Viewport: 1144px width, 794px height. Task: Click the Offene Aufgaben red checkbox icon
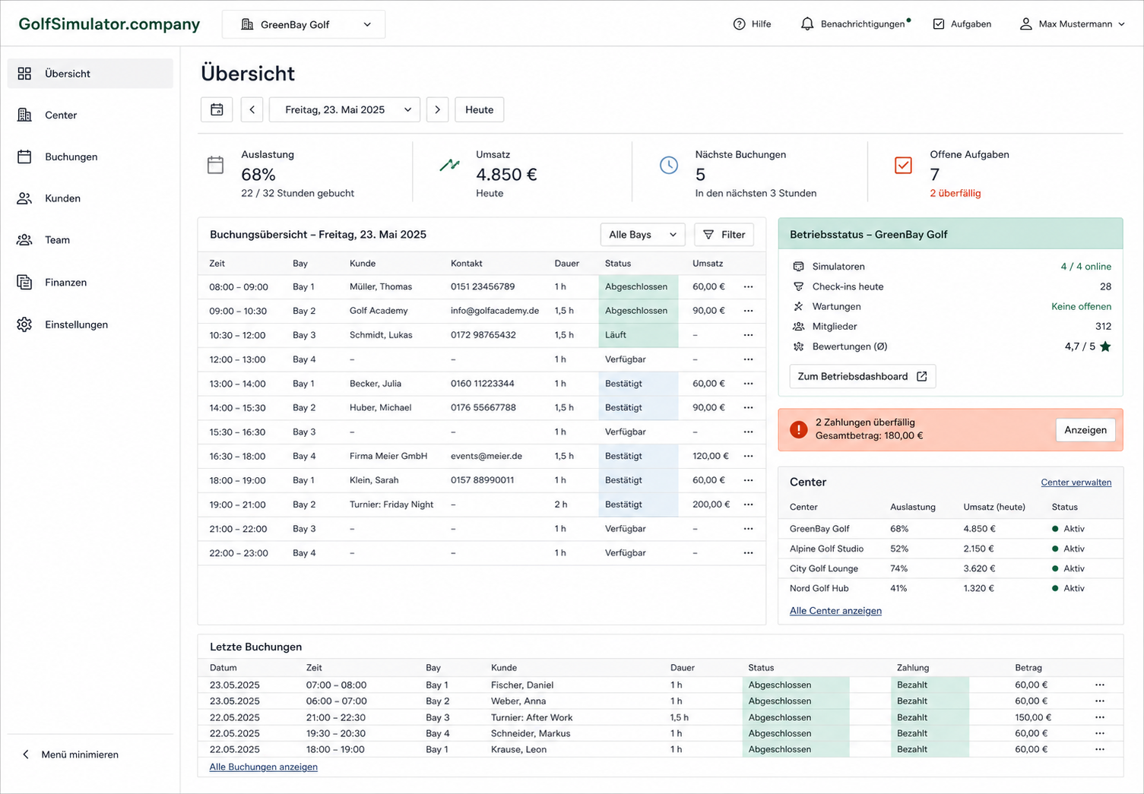pyautogui.click(x=903, y=165)
